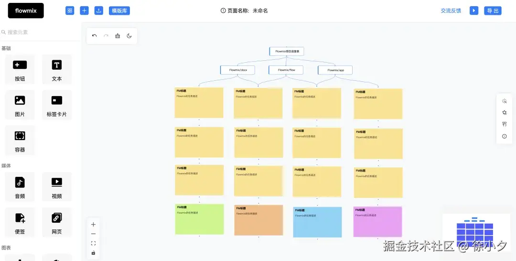This screenshot has height=261, width=516.
Task: Select the 标签卡片 tag card element
Action: pyautogui.click(x=56, y=105)
